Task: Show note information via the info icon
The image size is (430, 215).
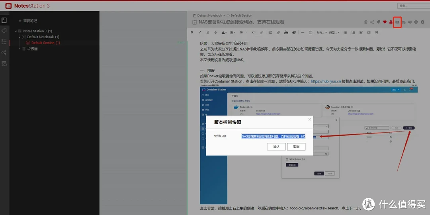Action: pyautogui.click(x=422, y=22)
